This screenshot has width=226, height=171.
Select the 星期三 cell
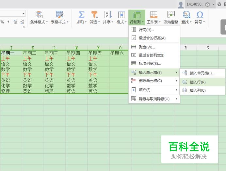[55, 53]
